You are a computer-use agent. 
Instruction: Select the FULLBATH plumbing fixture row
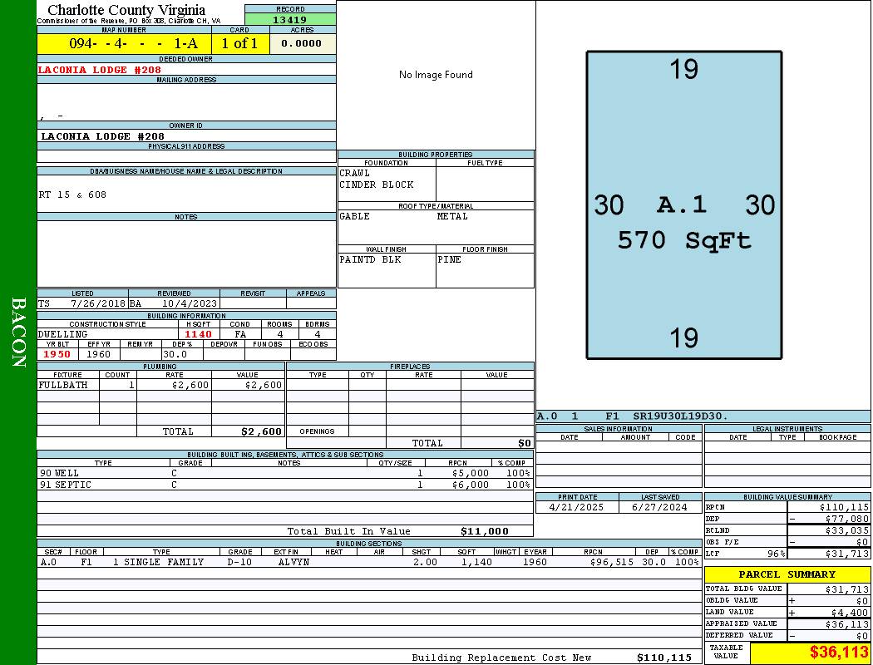pos(160,385)
